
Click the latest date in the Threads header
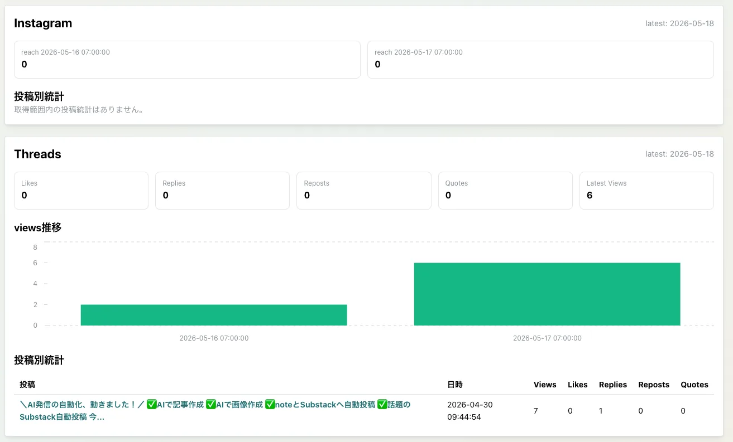pos(679,154)
